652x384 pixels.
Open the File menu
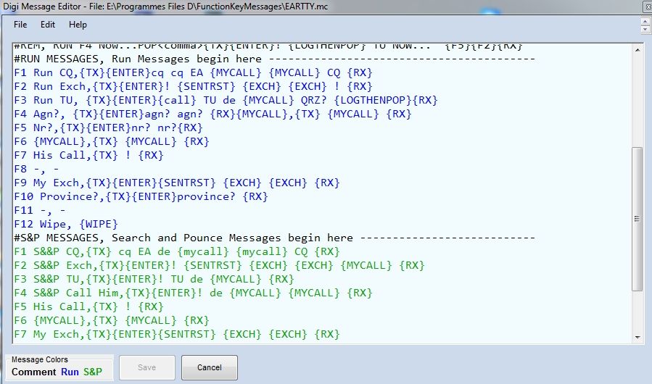[x=20, y=25]
